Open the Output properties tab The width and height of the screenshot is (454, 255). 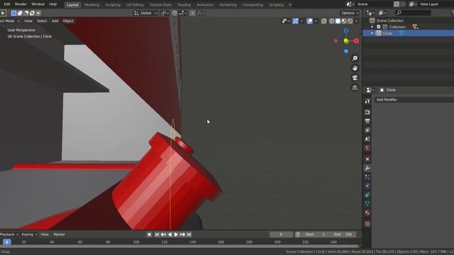(367, 121)
